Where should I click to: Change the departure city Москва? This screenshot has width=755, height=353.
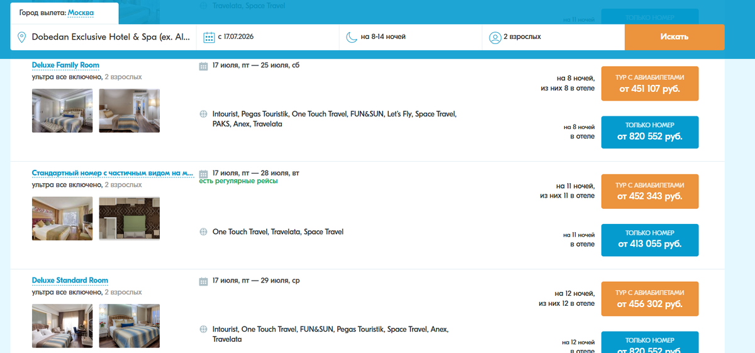coord(81,13)
